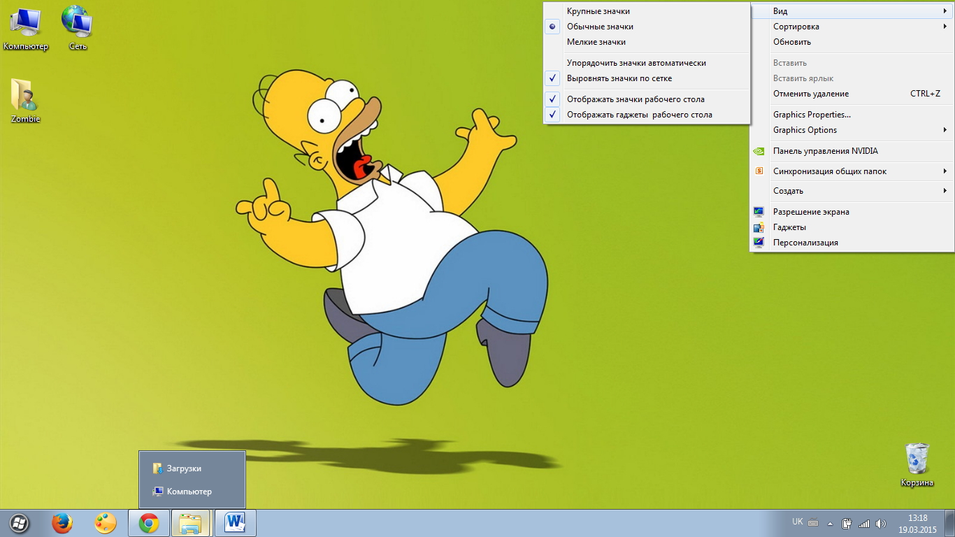Viewport: 955px width, 537px height.
Task: Open Загрузки window from taskbar popup
Action: coord(192,468)
